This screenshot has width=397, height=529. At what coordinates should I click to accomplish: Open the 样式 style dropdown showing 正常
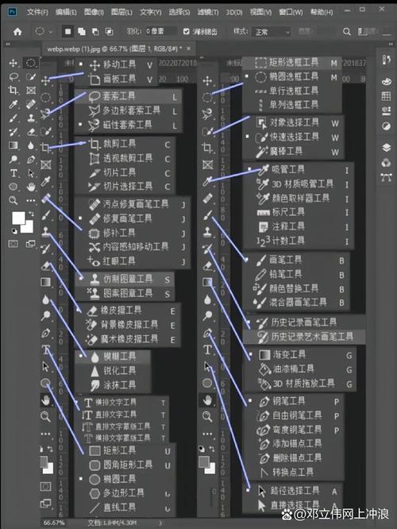click(272, 32)
